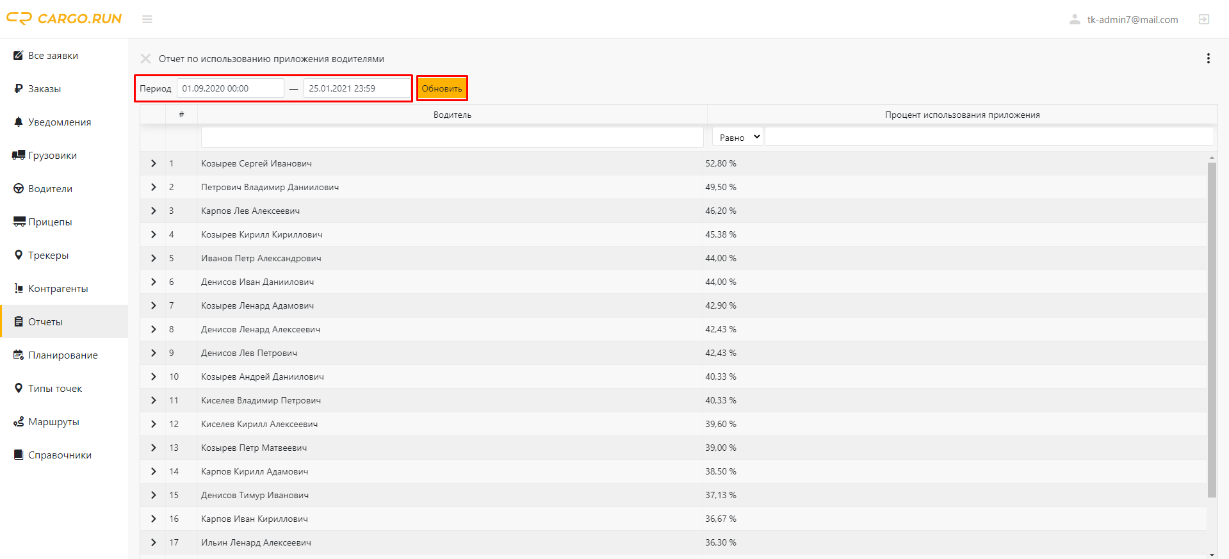Expand row Козырев Андрей Даниилович

(153, 377)
